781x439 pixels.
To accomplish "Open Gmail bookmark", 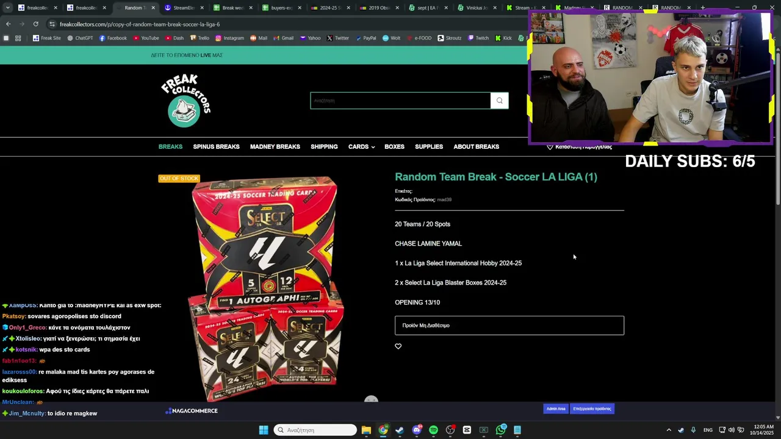I will click(x=283, y=38).
